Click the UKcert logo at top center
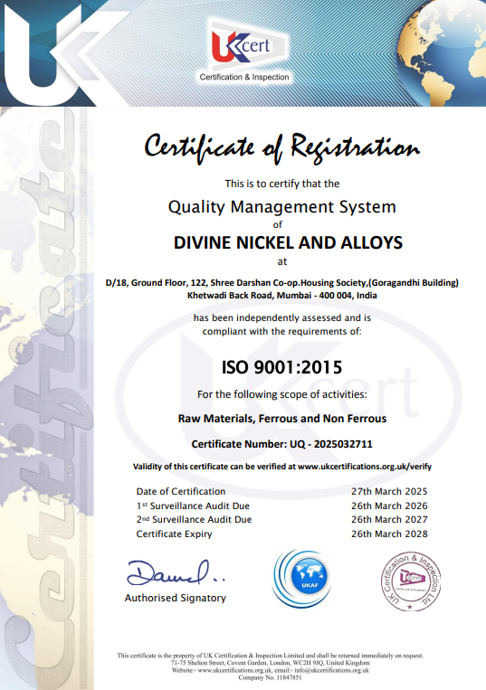The height and width of the screenshot is (690, 486). [245, 52]
